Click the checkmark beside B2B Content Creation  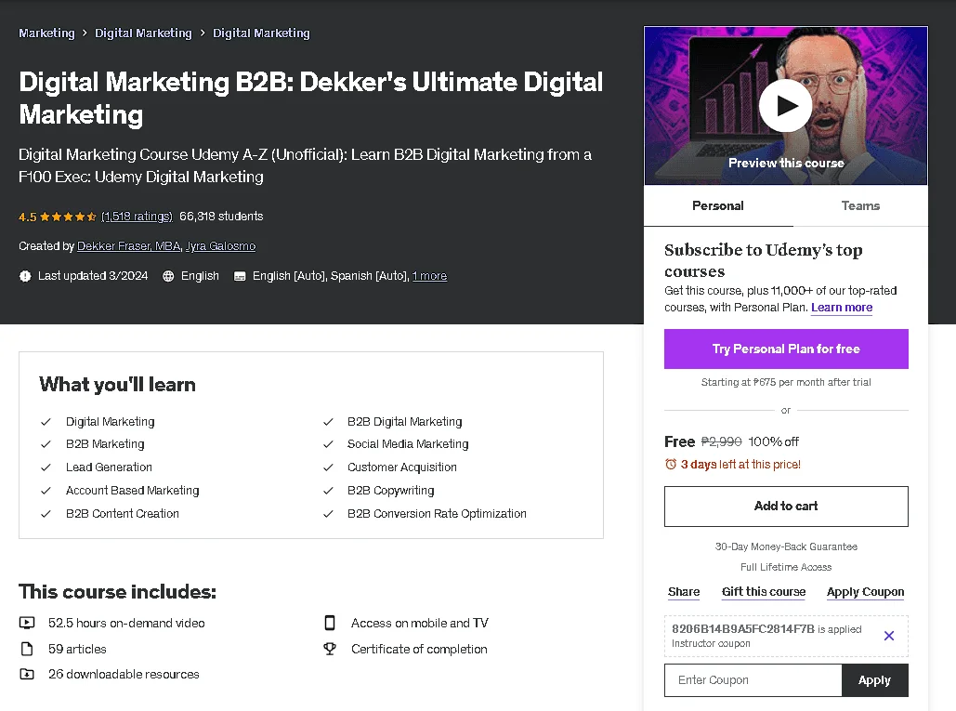click(46, 513)
